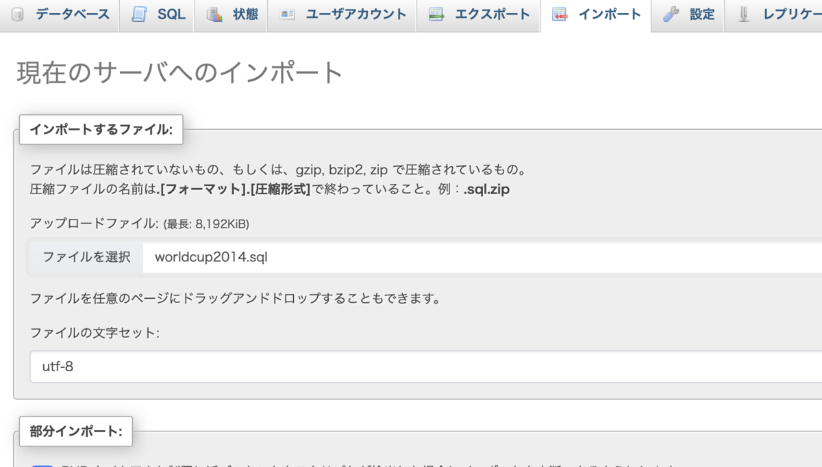
Task: Switch to the 状態 tab
Action: click(x=229, y=13)
